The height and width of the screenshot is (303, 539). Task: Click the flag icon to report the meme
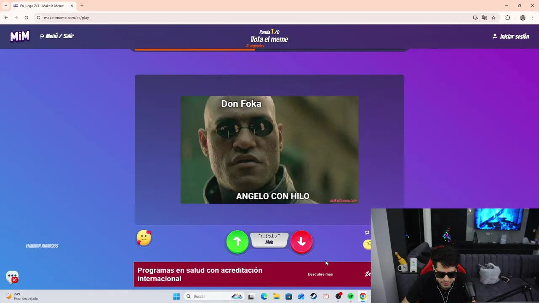[367, 233]
